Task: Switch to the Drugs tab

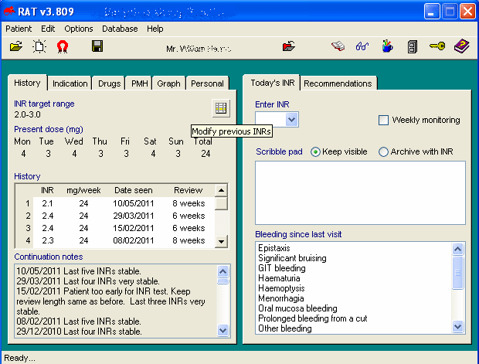Action: [110, 83]
